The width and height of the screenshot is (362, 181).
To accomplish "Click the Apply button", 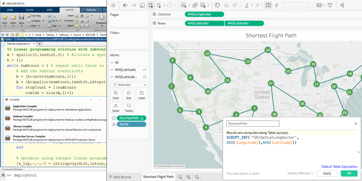I will click(x=327, y=174).
